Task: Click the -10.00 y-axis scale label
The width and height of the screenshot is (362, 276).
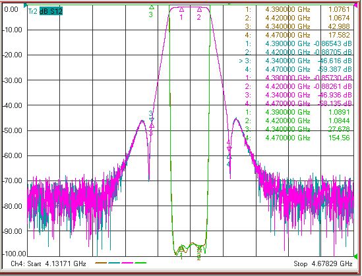Action: pos(13,30)
